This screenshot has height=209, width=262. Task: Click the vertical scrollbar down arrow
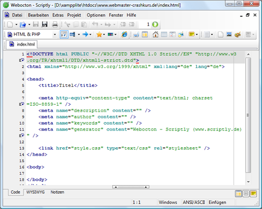tap(248, 182)
